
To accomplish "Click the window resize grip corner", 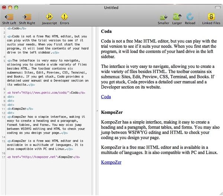I will (221, 194).
